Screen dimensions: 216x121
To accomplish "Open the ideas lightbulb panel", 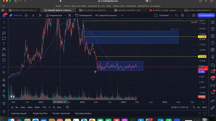I will (213, 56).
